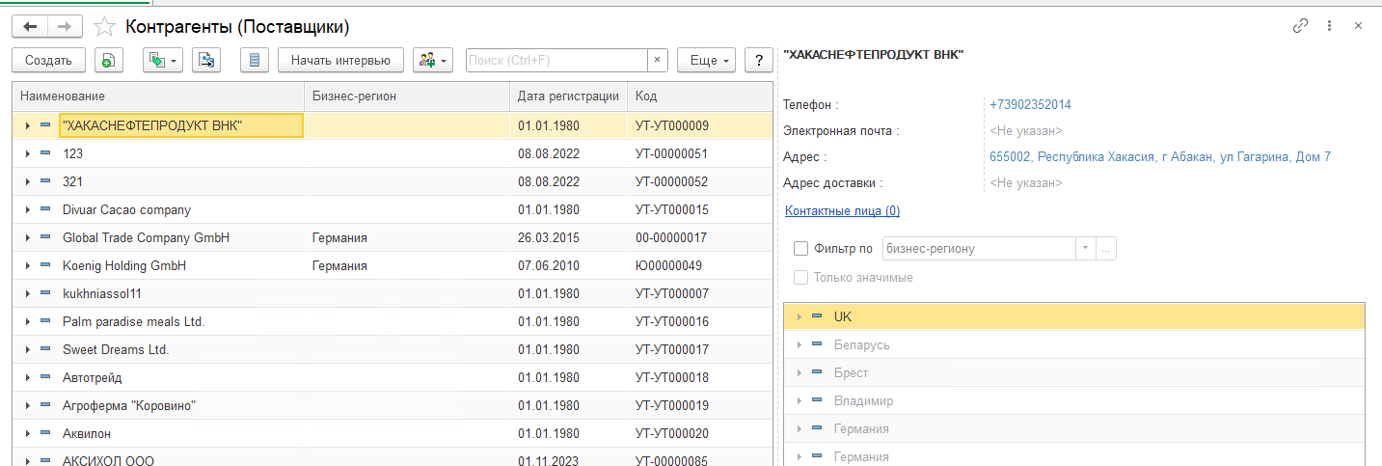Click the back navigation arrow
This screenshot has height=466, width=1382.
tap(30, 26)
